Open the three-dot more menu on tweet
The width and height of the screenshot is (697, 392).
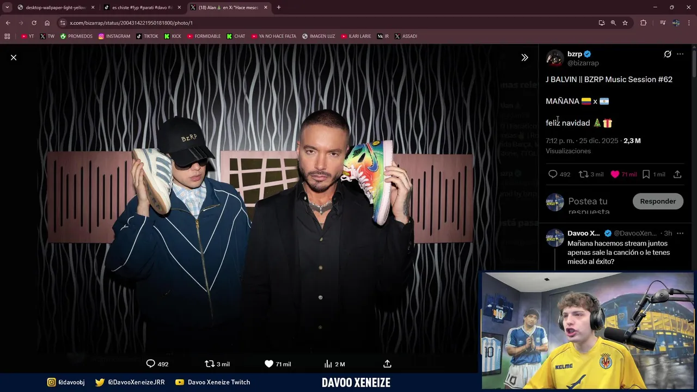pyautogui.click(x=680, y=54)
